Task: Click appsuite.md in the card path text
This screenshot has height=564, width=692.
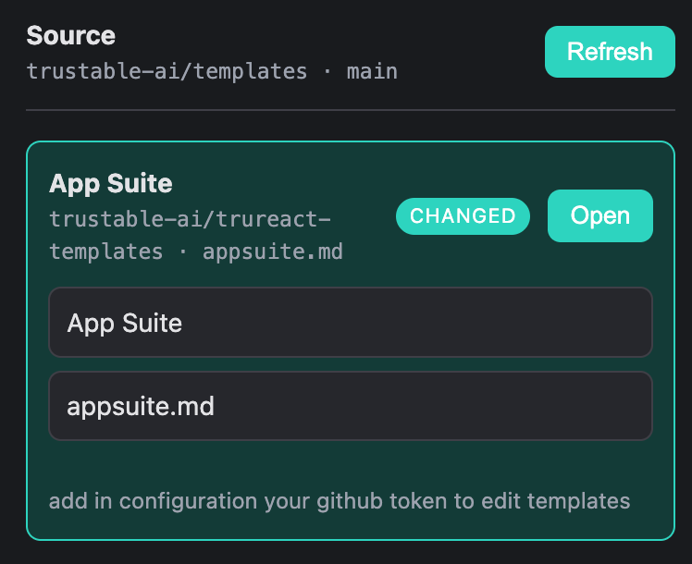Action: 273,251
